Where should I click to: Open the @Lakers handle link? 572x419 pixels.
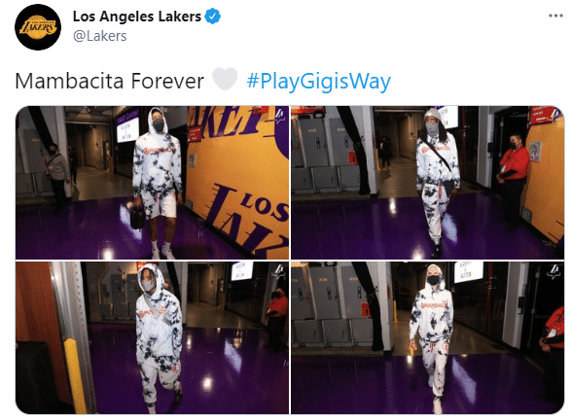[x=99, y=36]
